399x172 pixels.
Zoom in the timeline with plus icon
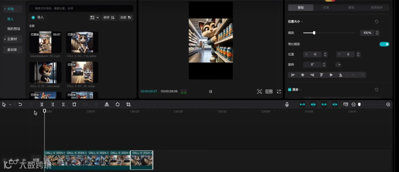pos(388,105)
